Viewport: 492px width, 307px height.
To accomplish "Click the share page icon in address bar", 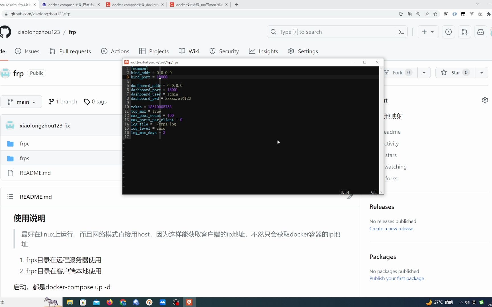I will pos(427,14).
